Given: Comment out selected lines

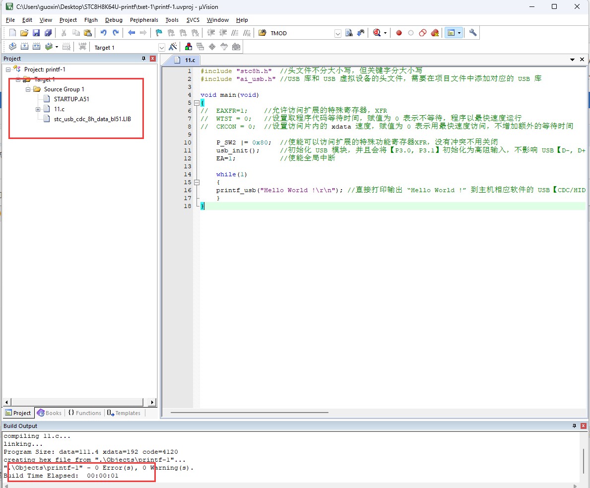Looking at the screenshot, I should point(235,33).
